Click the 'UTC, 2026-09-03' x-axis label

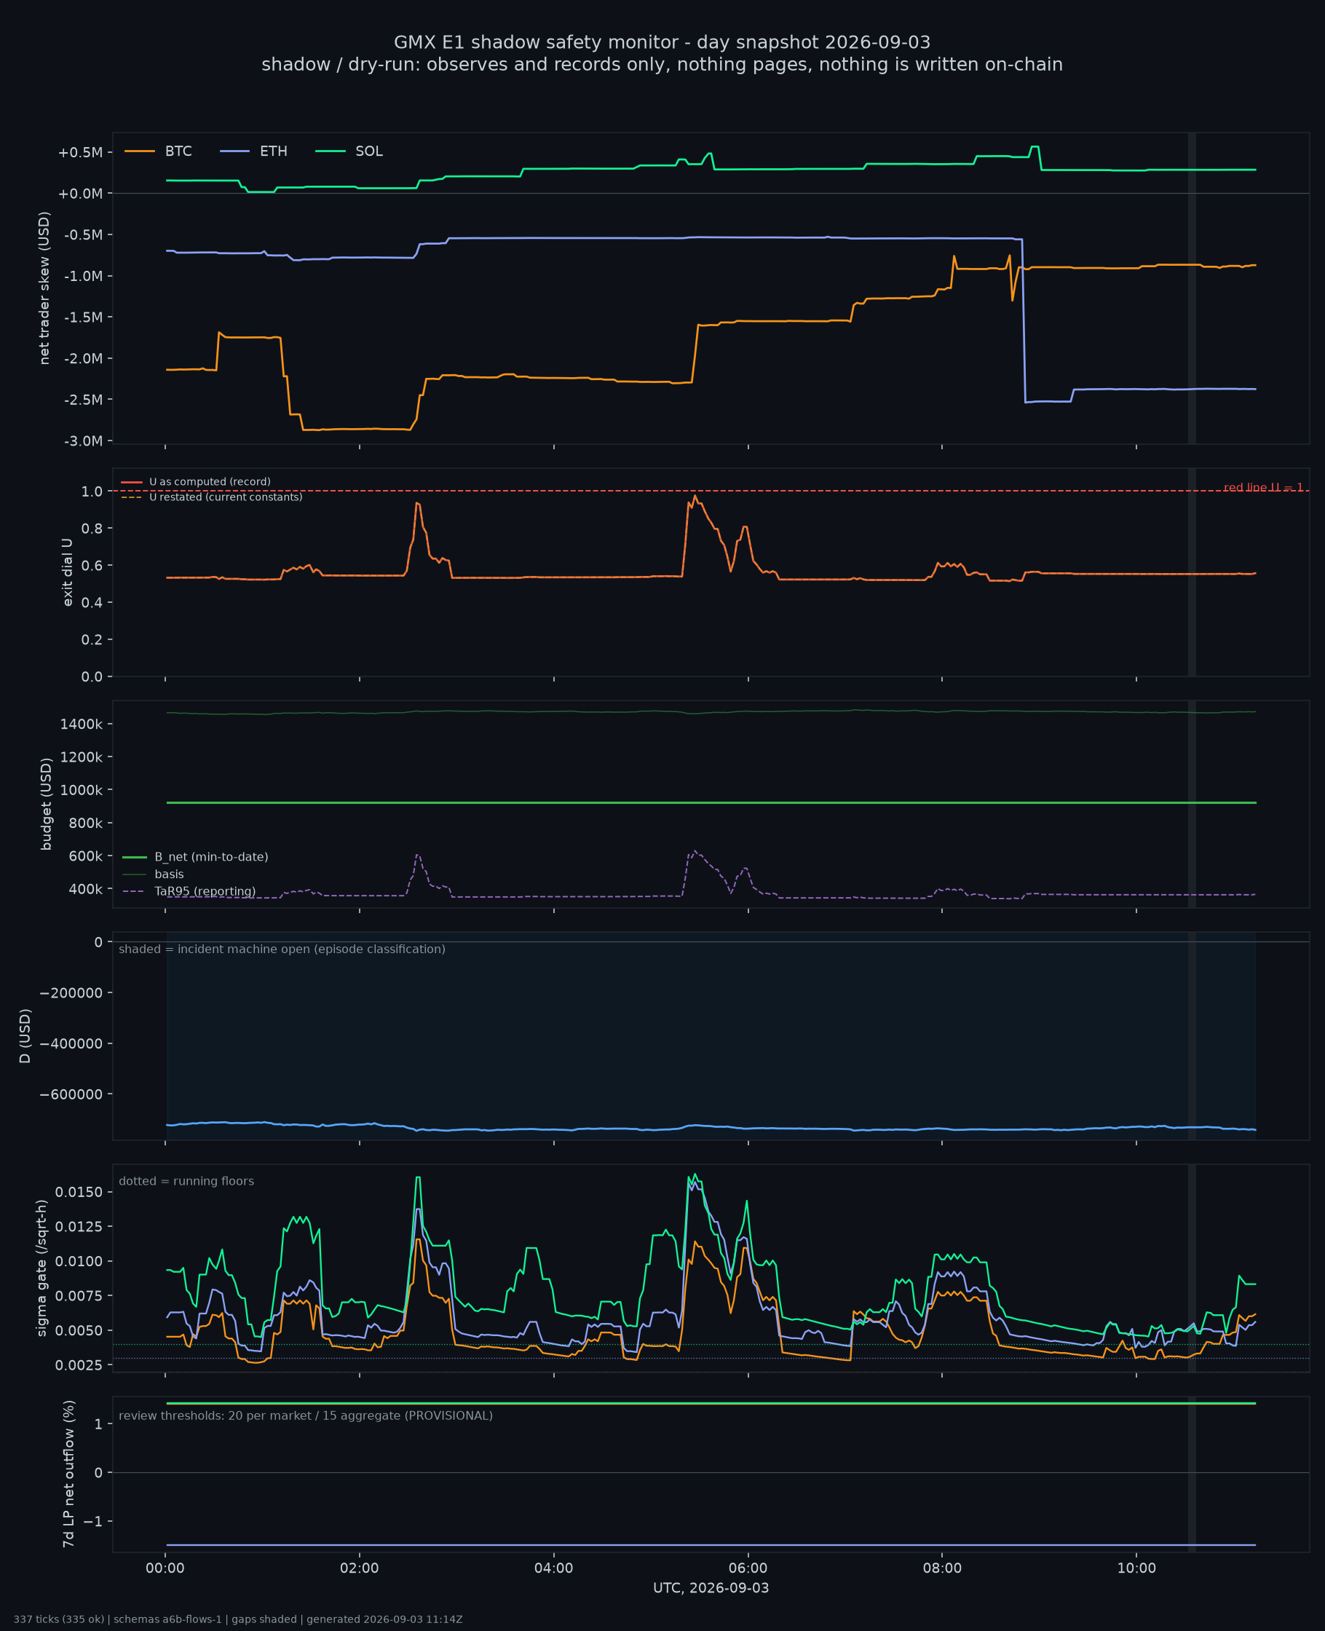(711, 1588)
